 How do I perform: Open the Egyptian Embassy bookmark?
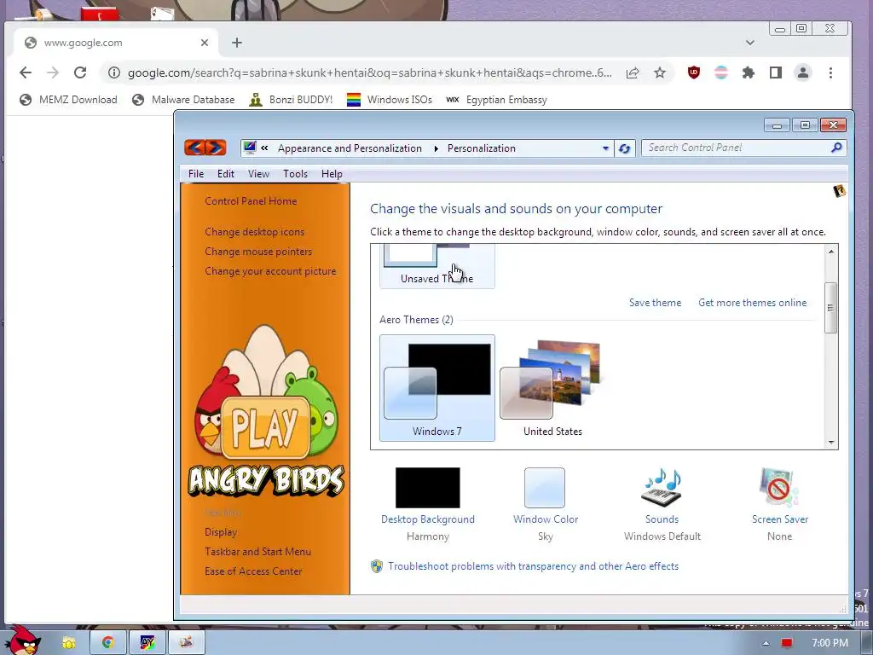tap(497, 100)
